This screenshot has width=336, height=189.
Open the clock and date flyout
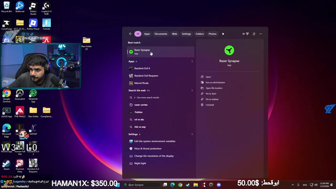click(x=324, y=185)
